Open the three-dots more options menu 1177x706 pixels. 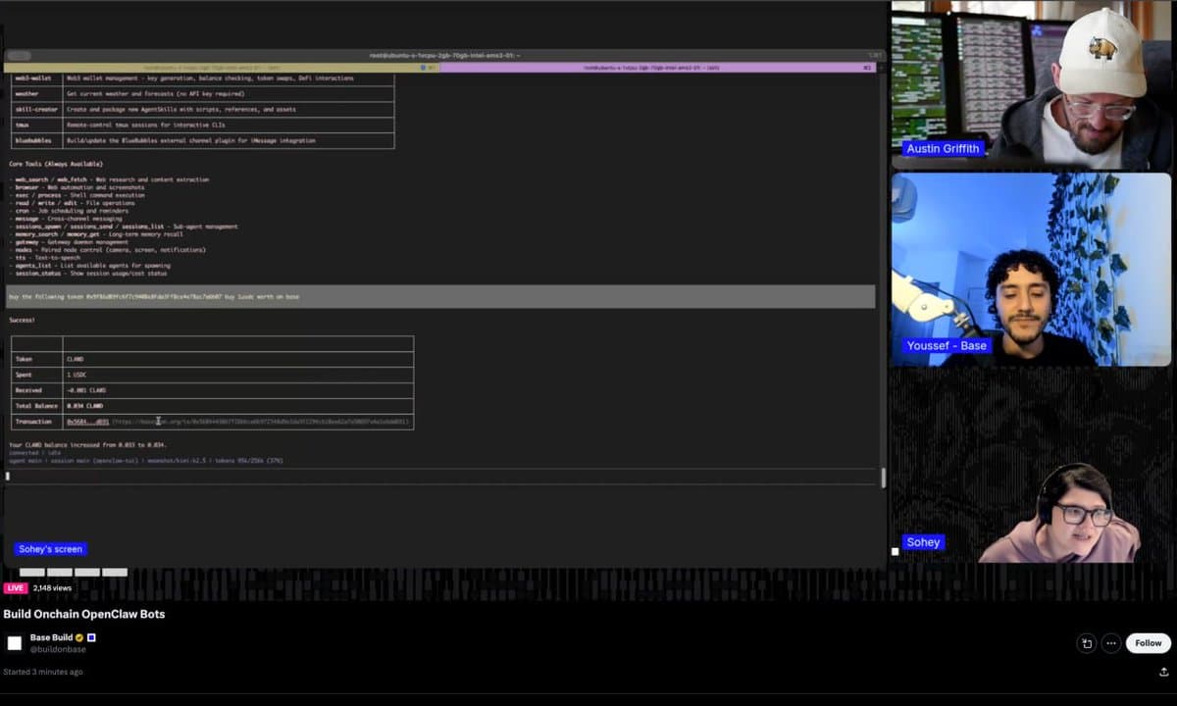pos(1110,643)
